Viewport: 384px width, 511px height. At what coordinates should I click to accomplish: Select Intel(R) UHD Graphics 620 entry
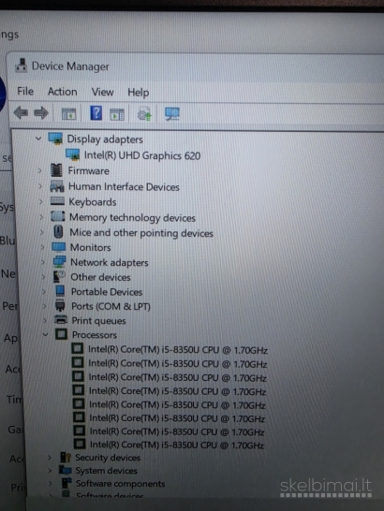[x=142, y=155]
